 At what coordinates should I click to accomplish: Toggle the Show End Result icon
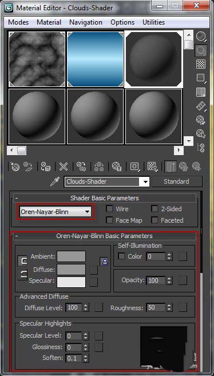(171, 167)
